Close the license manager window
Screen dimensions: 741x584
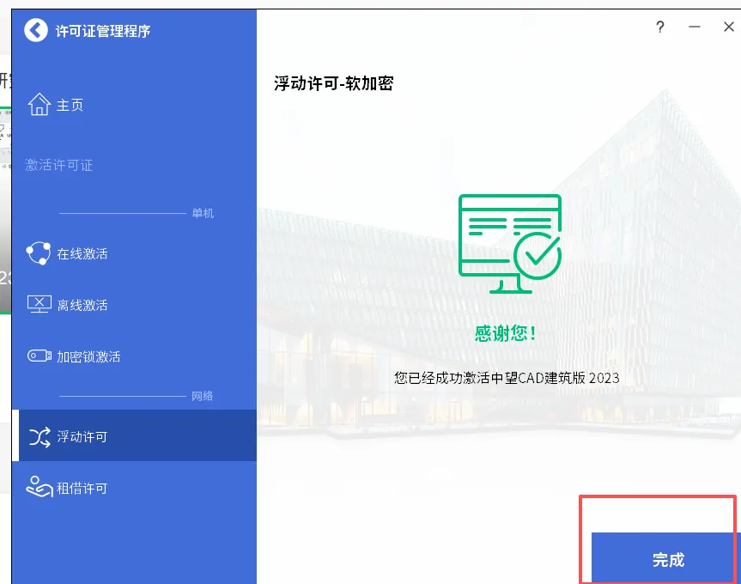pos(729,27)
